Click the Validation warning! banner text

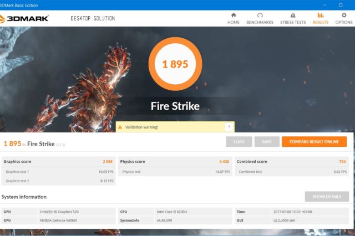pyautogui.click(x=142, y=127)
